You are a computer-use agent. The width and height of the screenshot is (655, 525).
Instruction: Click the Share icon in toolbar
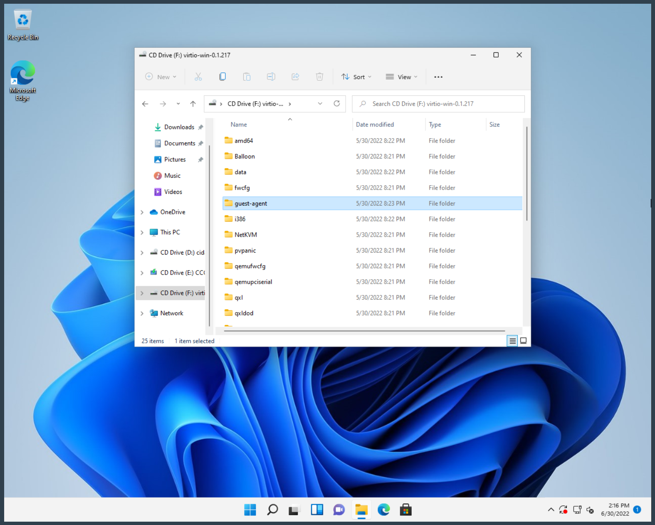click(x=295, y=77)
